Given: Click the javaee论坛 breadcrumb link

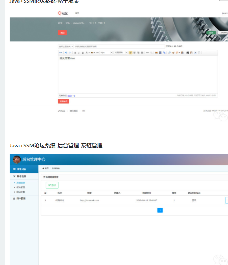Looking at the screenshot, I should tap(79, 23).
